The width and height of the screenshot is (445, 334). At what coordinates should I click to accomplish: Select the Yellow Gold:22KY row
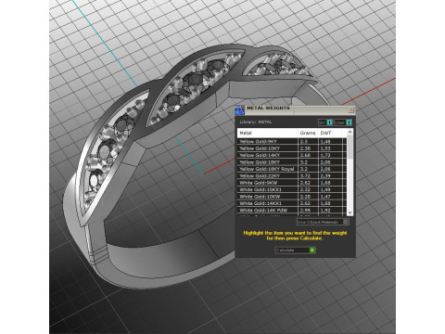(292, 175)
